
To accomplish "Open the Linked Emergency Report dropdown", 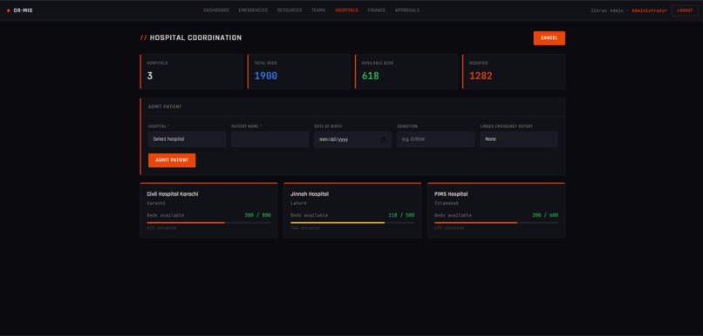I will tap(519, 139).
